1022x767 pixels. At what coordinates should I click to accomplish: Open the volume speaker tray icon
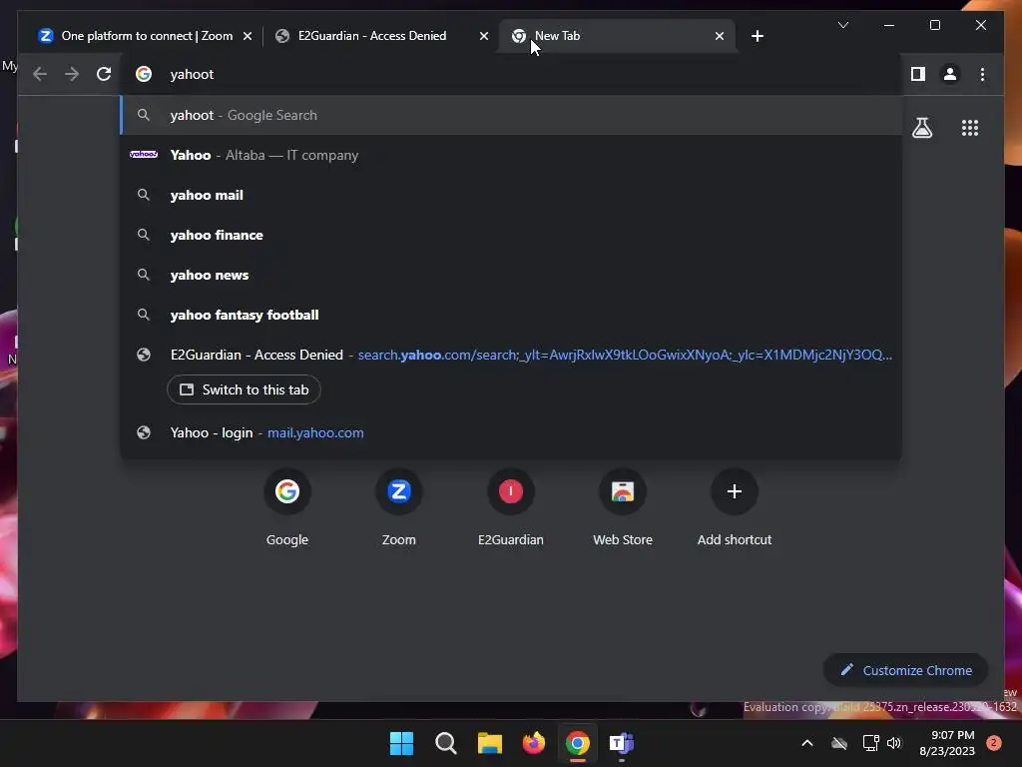point(894,743)
